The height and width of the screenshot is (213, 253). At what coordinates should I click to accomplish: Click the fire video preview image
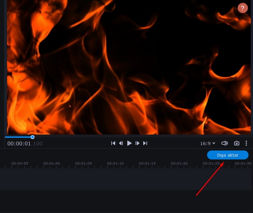coord(129,67)
